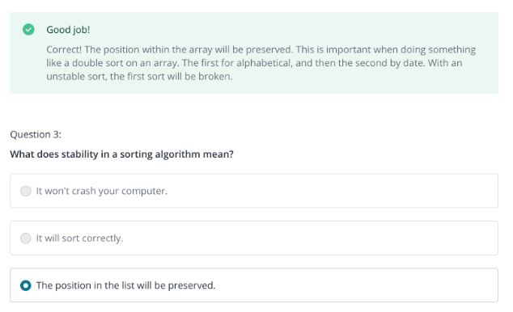
Task: Click the feedback line starting "unstable sort"
Action: point(139,77)
